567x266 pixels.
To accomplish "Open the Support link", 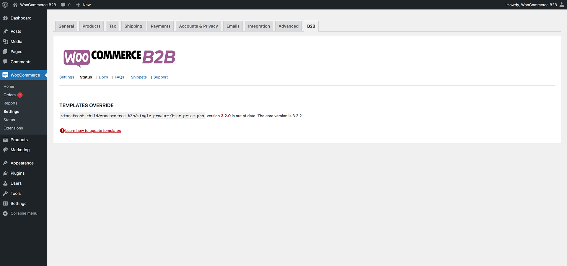I will (161, 77).
